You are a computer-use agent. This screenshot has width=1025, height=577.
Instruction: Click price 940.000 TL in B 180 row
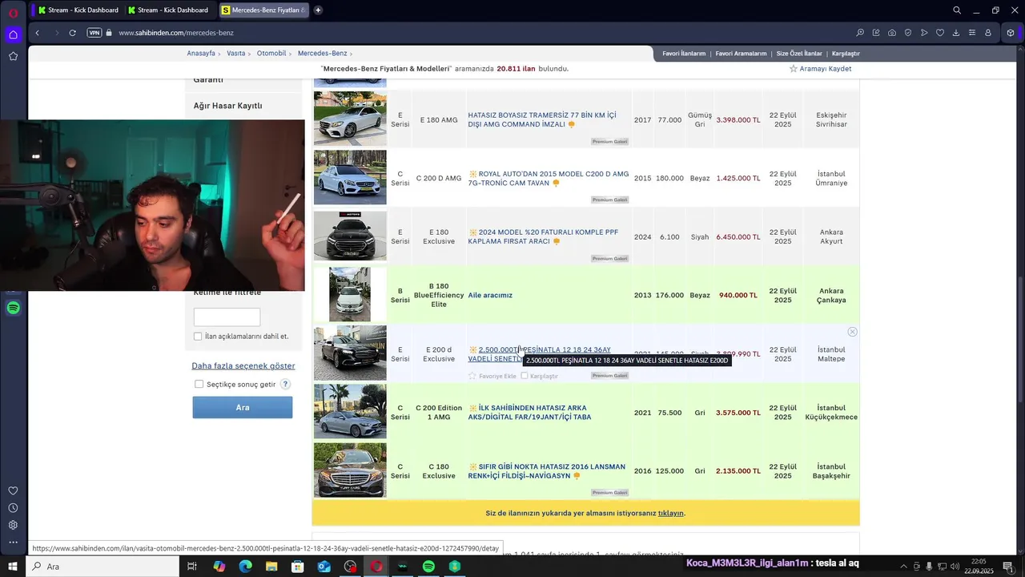click(738, 296)
